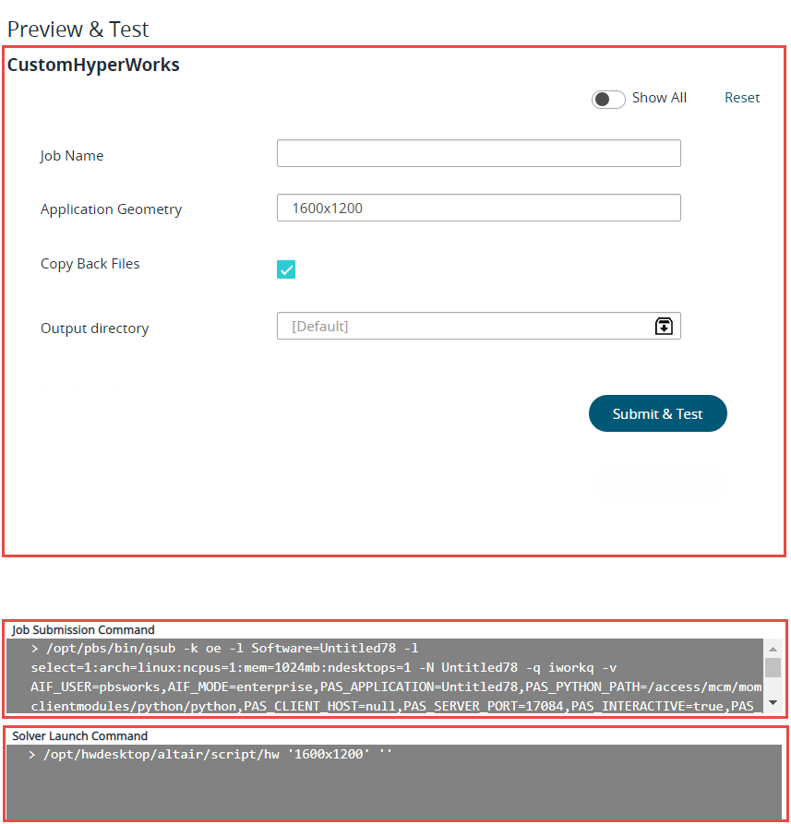This screenshot has width=791, height=824.
Task: Toggle the Show All switch
Action: click(x=608, y=99)
